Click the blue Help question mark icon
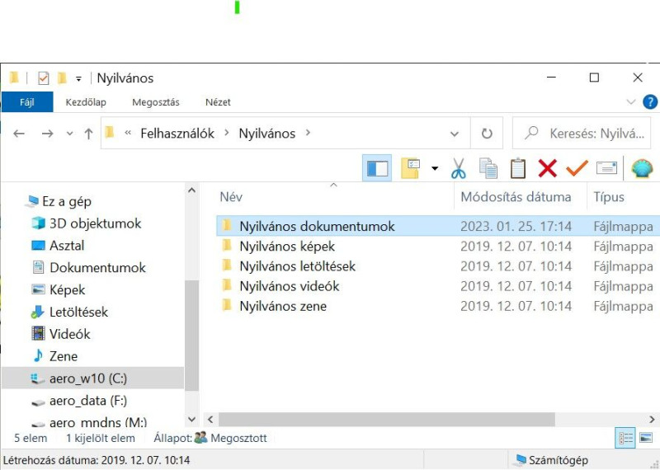 tap(650, 102)
